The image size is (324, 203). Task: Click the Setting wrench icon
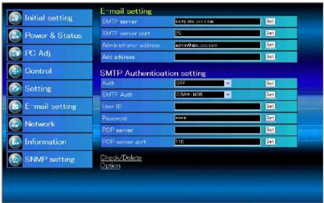coord(15,89)
